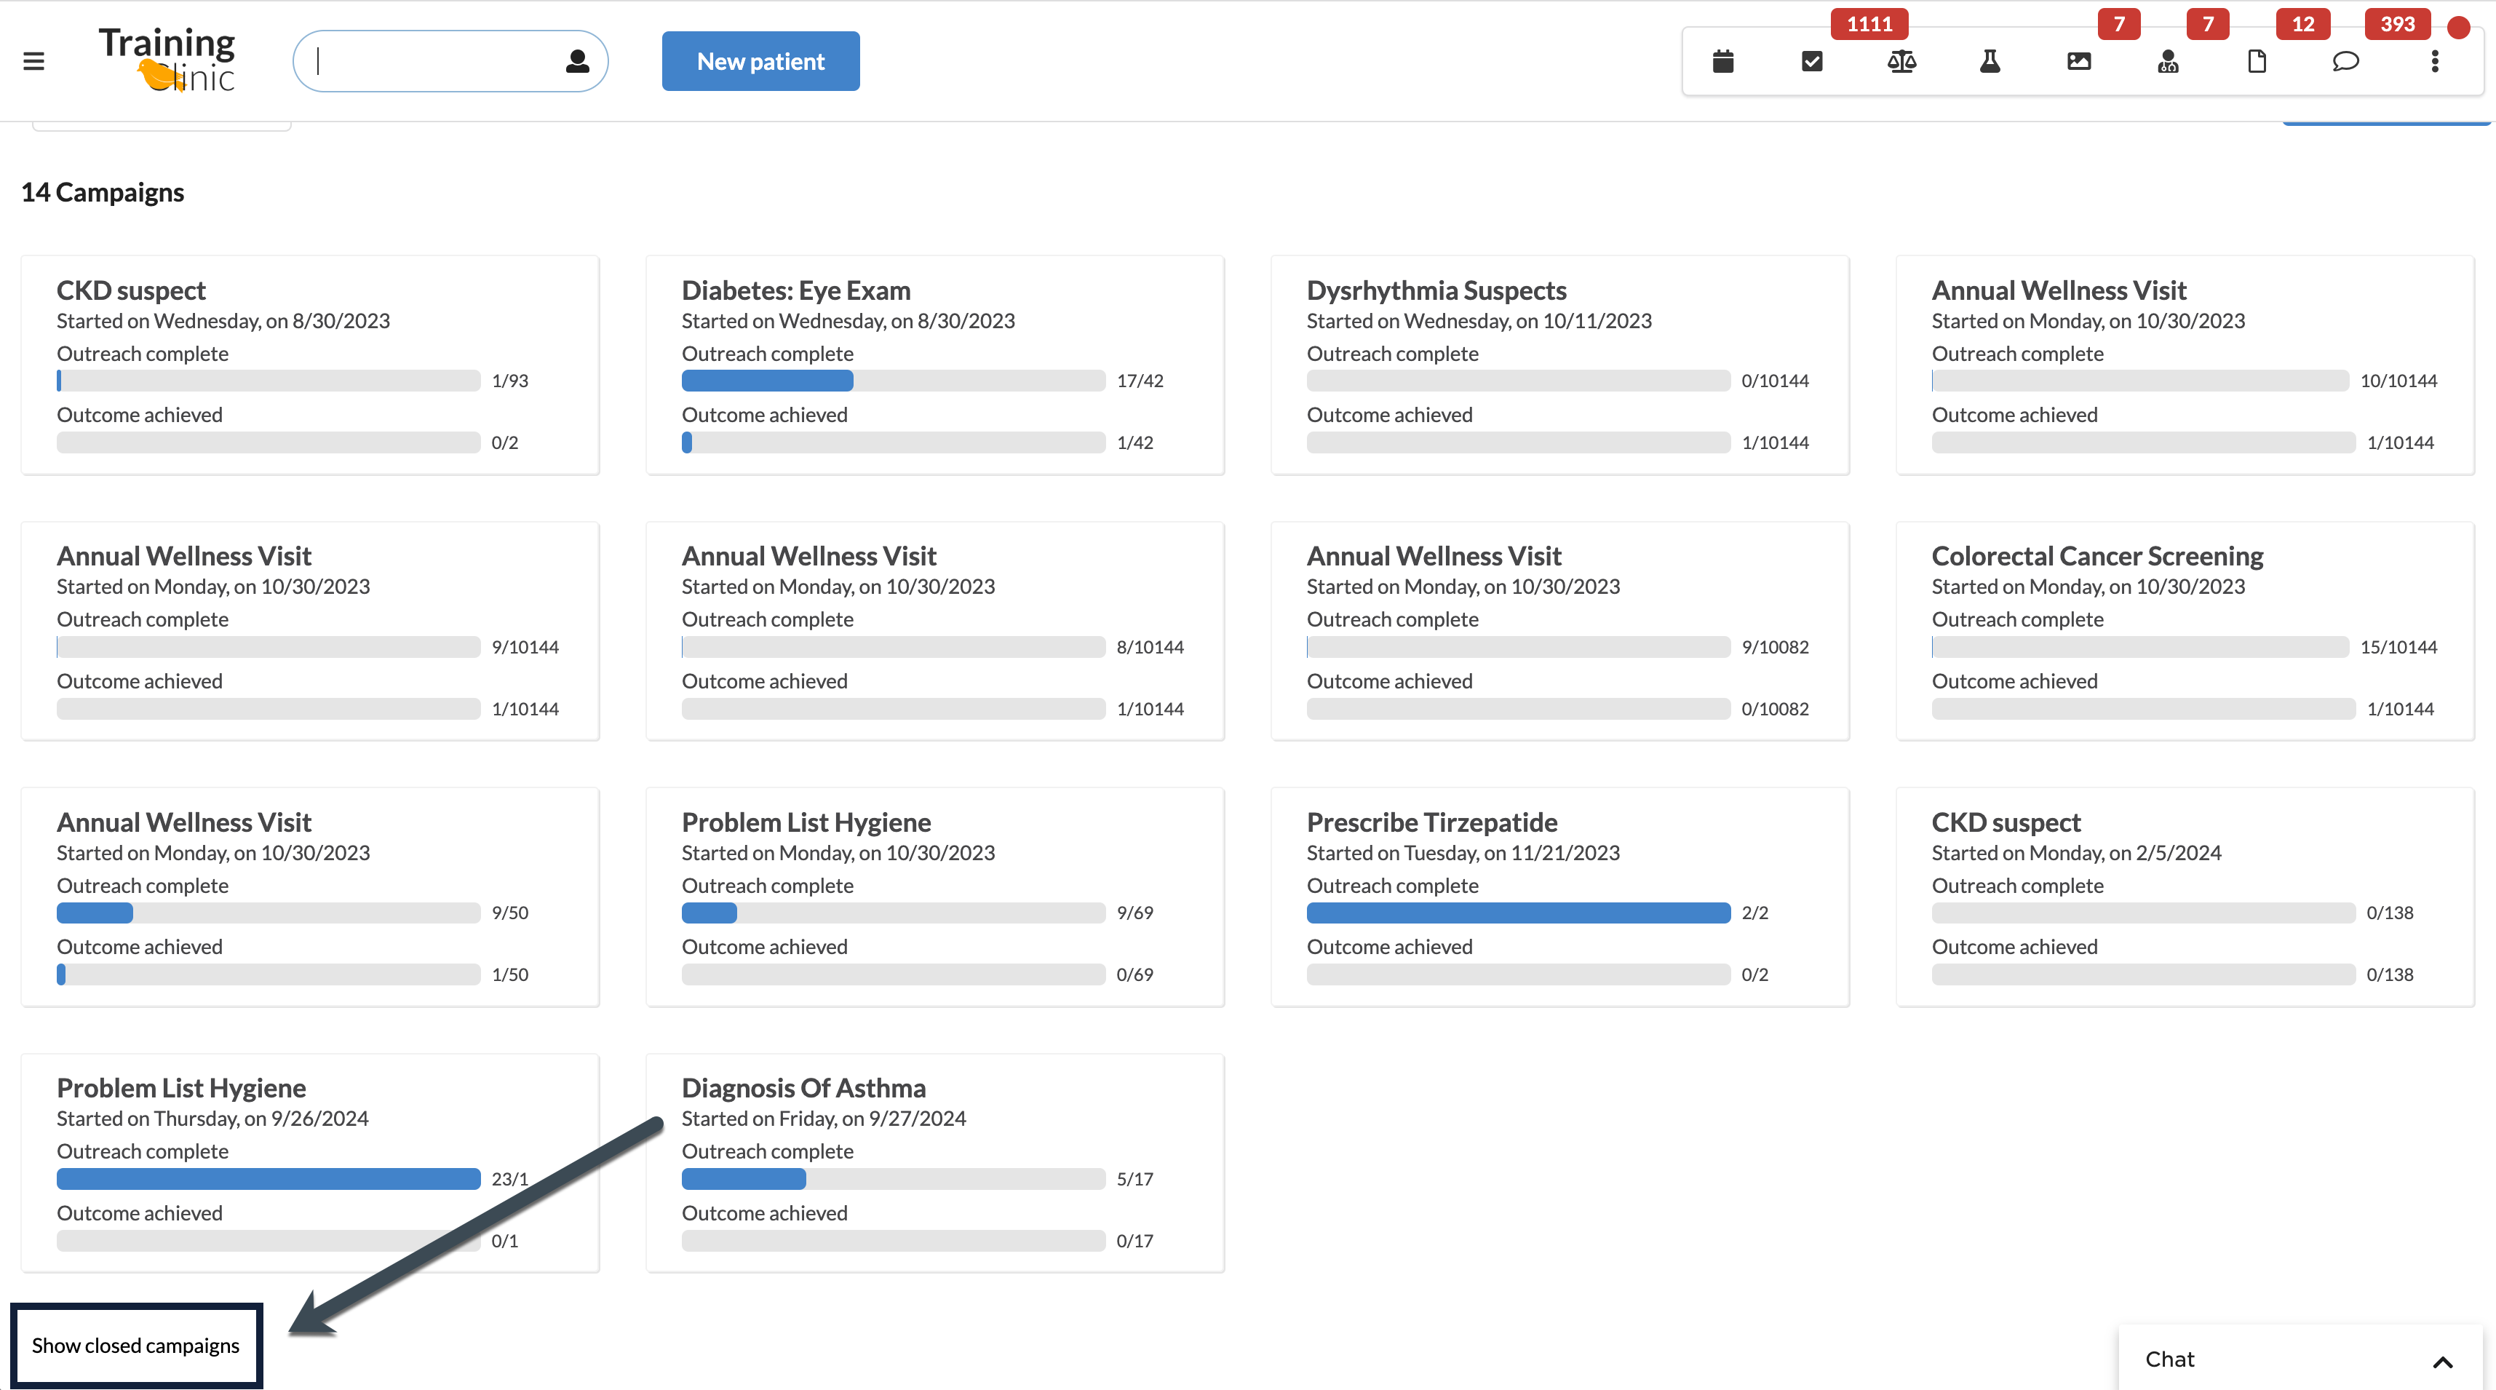
Task: Click the doctor referrals icon
Action: coord(2169,62)
